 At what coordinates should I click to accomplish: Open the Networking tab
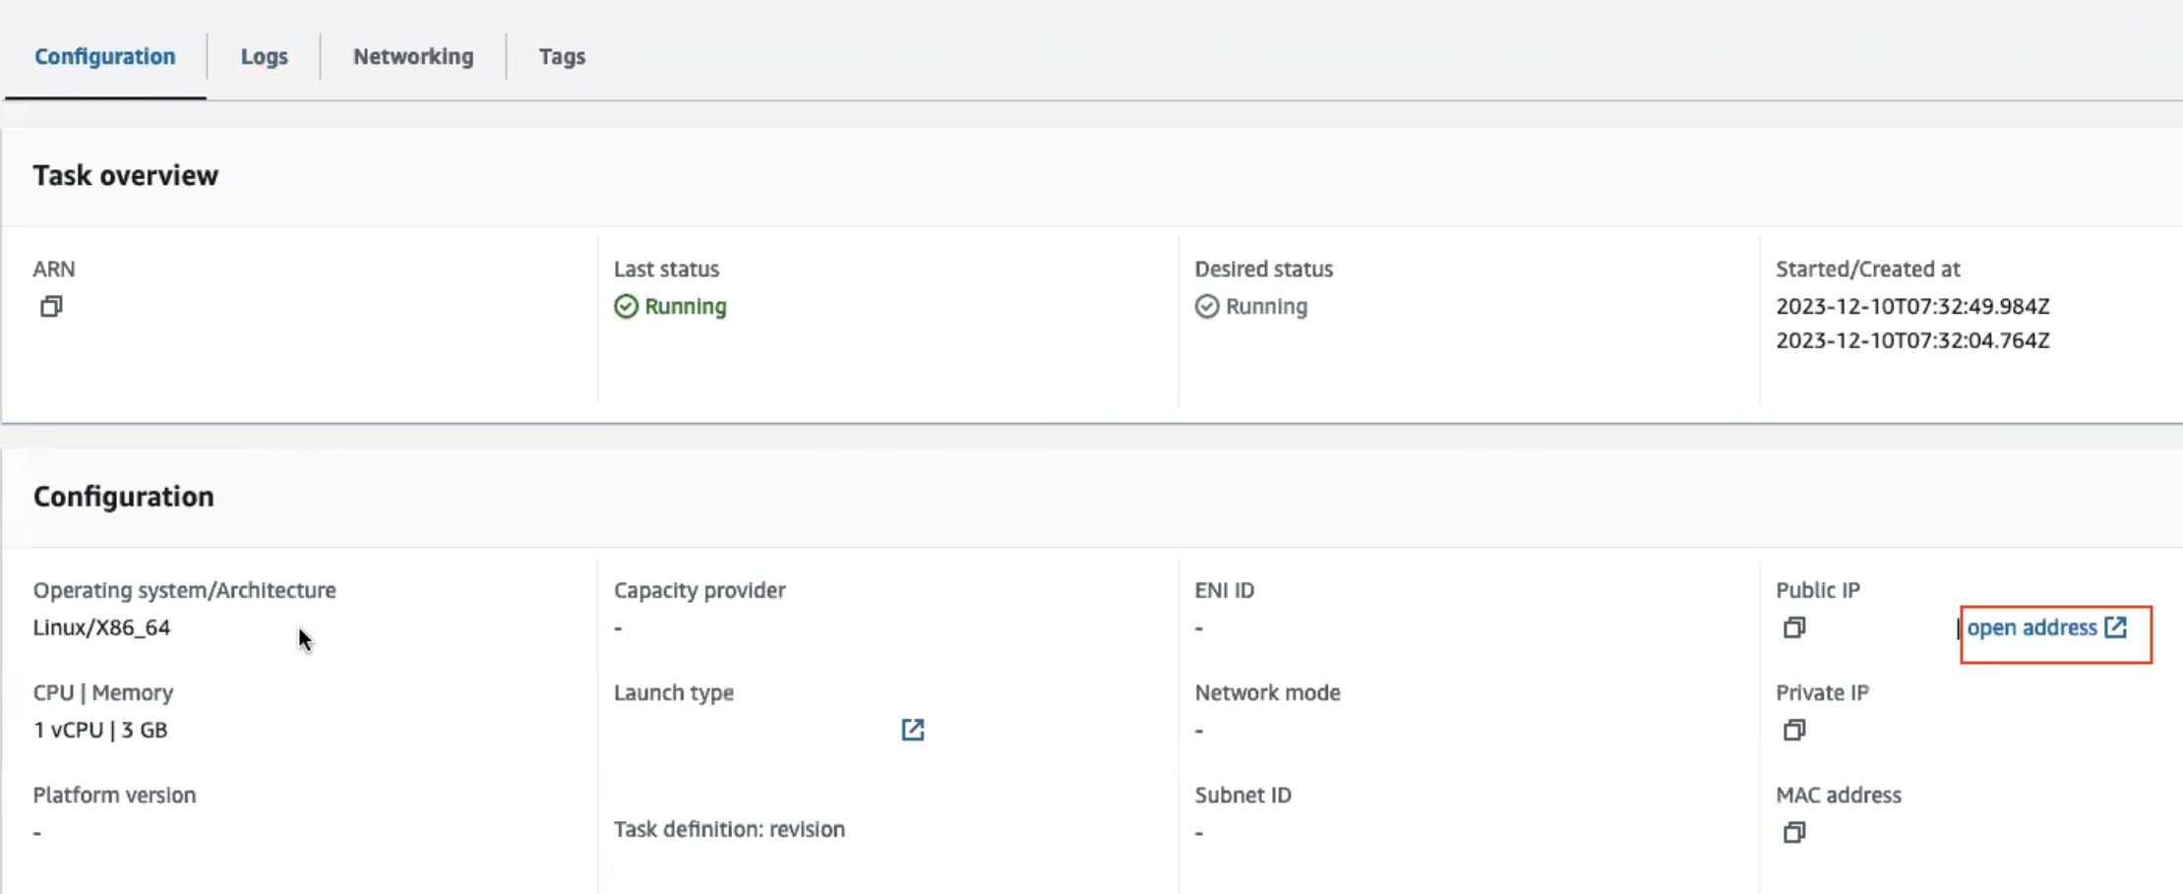point(413,56)
